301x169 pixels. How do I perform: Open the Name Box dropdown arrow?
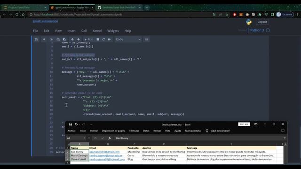(84, 138)
